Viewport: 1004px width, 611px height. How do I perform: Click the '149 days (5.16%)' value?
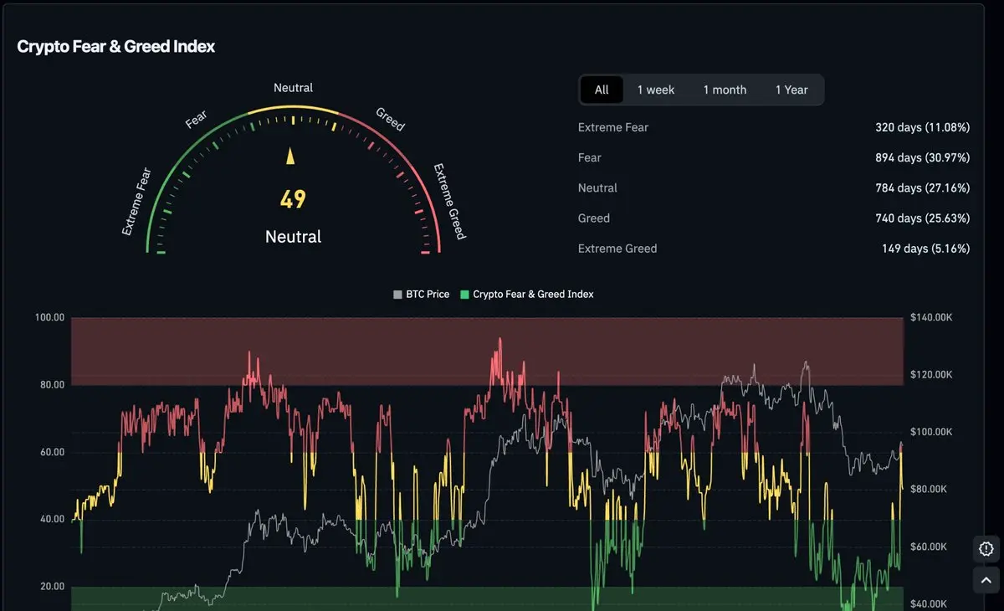(926, 249)
